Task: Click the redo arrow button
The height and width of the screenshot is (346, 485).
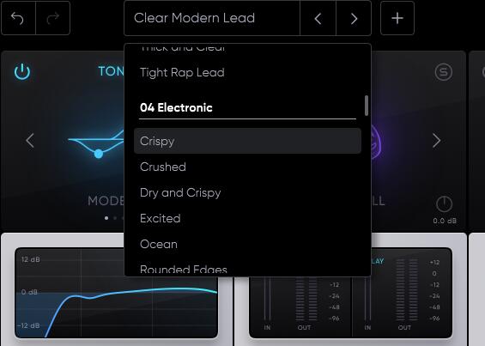Action: coord(53,18)
